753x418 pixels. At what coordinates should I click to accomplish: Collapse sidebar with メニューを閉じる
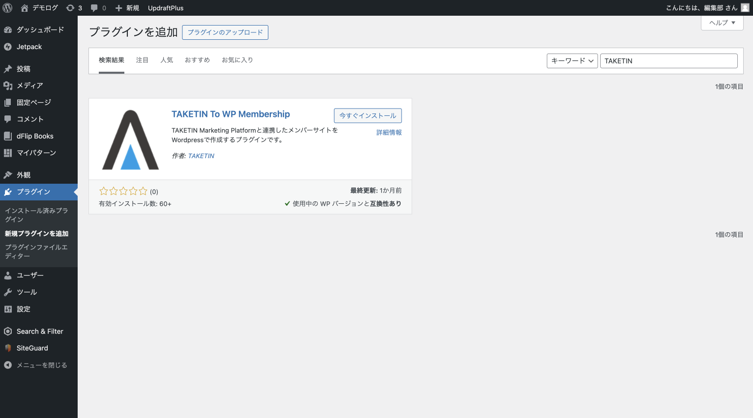[39, 365]
